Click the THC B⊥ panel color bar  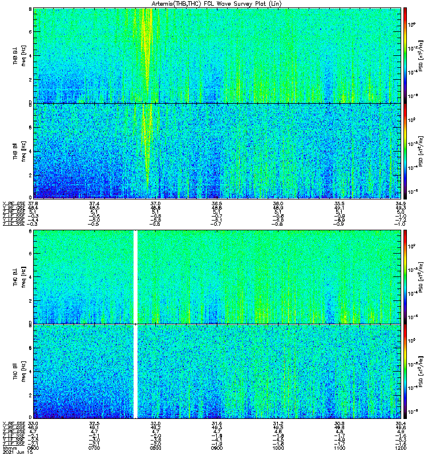tap(405, 277)
